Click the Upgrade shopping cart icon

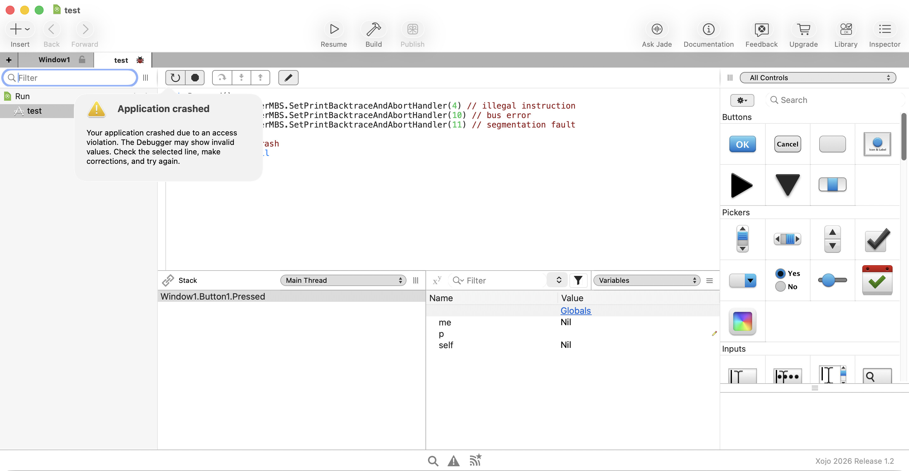tap(804, 29)
